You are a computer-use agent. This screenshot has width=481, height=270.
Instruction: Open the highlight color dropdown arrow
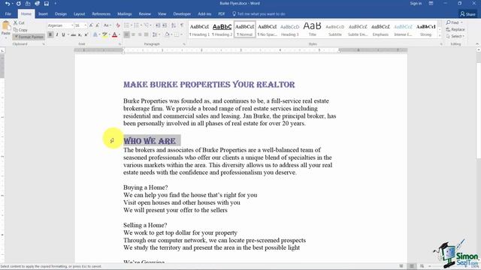pos(109,35)
